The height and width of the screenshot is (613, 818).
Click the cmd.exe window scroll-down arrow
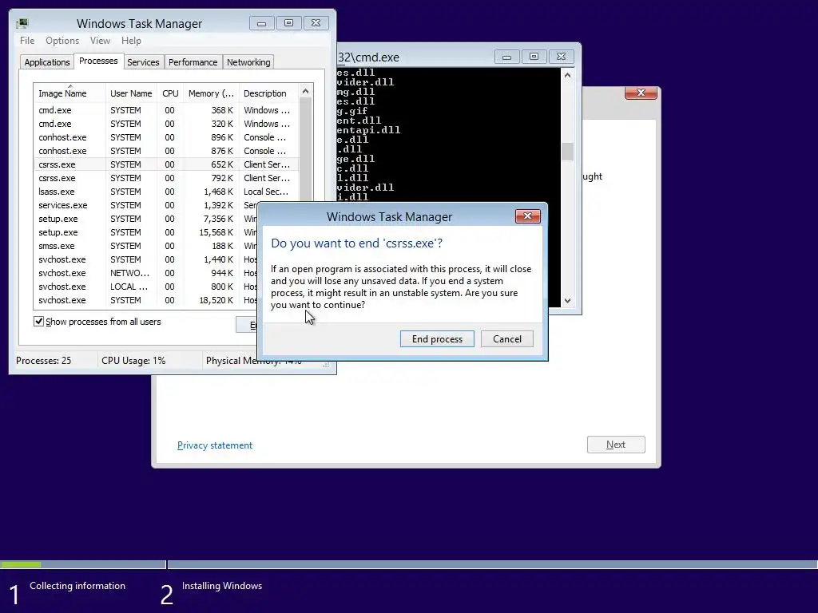pos(568,300)
